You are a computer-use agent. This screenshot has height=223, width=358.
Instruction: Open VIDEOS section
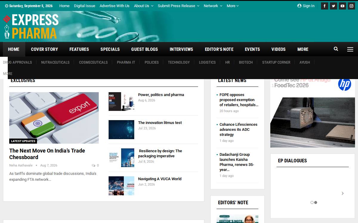pyautogui.click(x=278, y=49)
